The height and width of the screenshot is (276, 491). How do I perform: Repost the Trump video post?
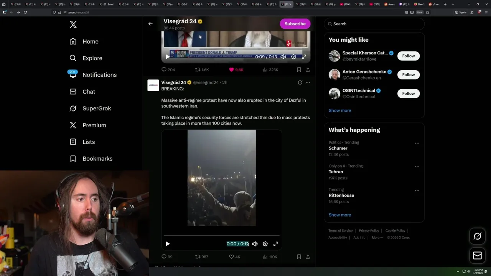click(x=202, y=70)
